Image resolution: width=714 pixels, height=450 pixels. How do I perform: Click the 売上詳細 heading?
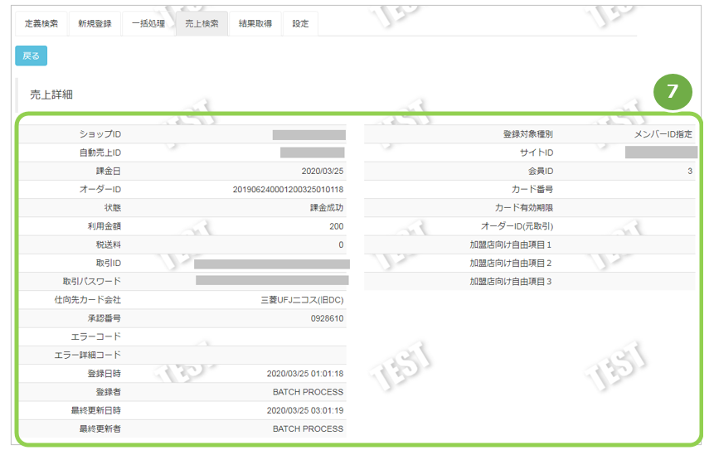51,94
